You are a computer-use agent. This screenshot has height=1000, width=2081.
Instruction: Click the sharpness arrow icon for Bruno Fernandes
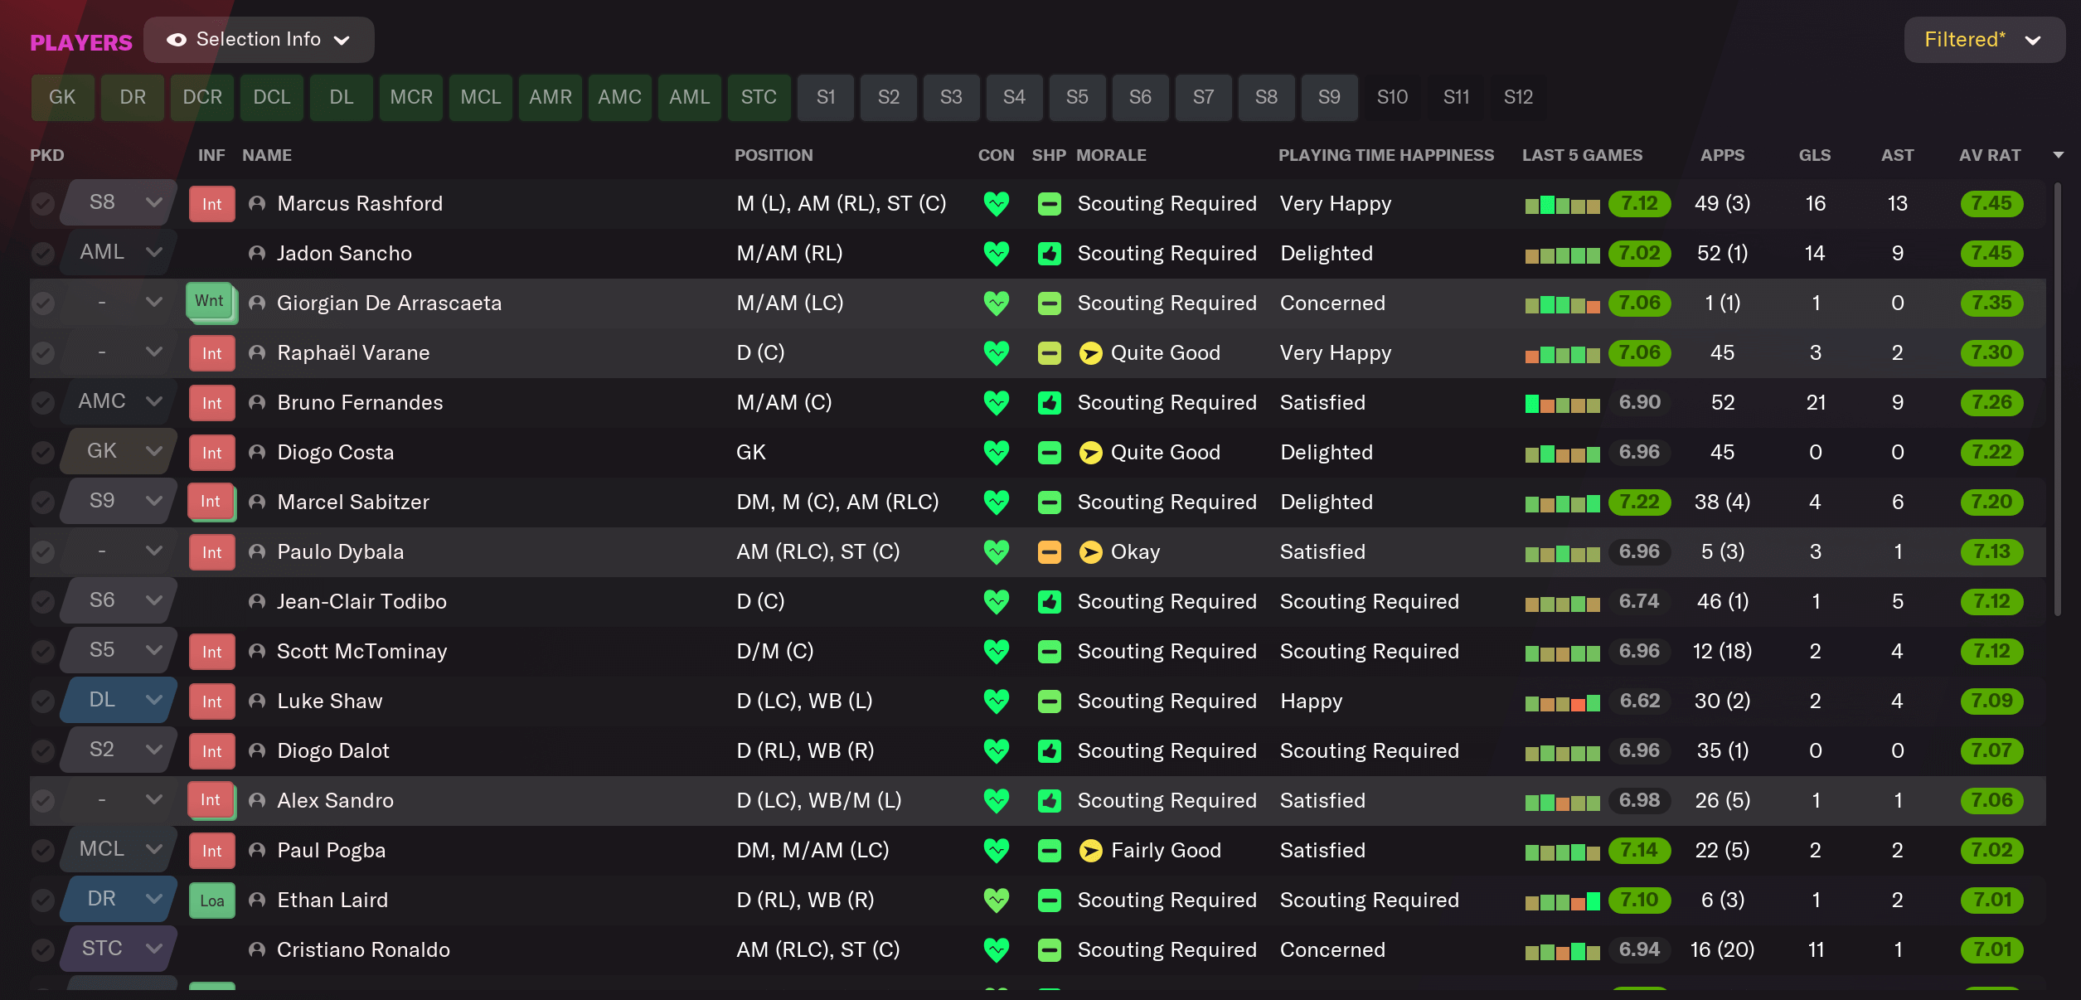tap(1049, 402)
